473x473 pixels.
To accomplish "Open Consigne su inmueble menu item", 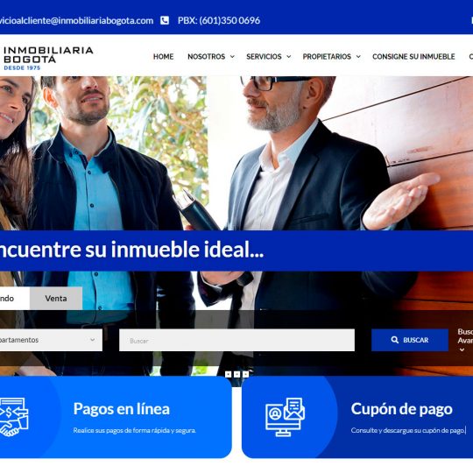I will [413, 57].
